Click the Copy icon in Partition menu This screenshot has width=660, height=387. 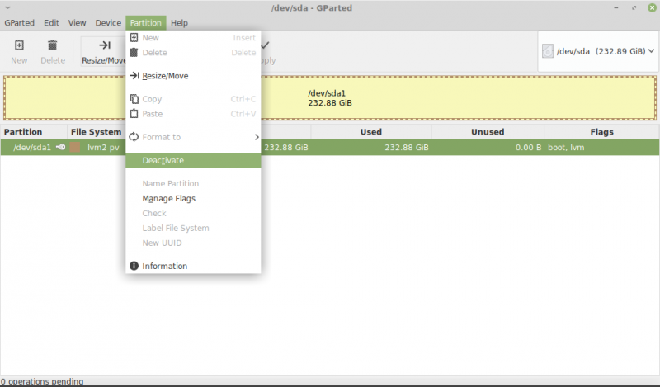pos(134,99)
